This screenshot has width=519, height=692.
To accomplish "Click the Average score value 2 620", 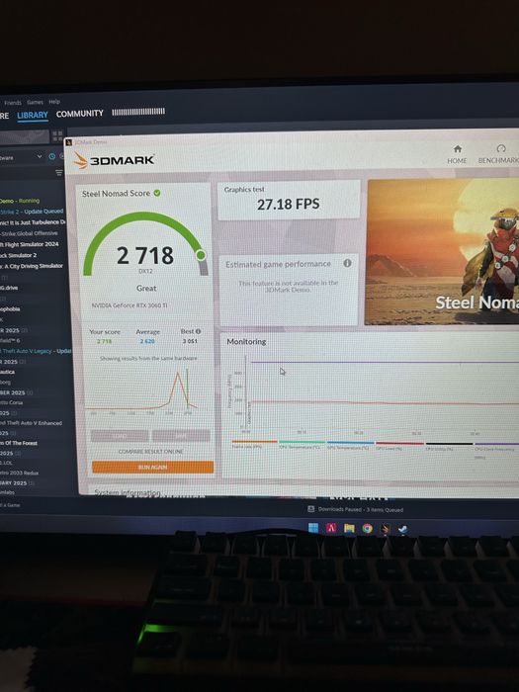I will coord(147,341).
